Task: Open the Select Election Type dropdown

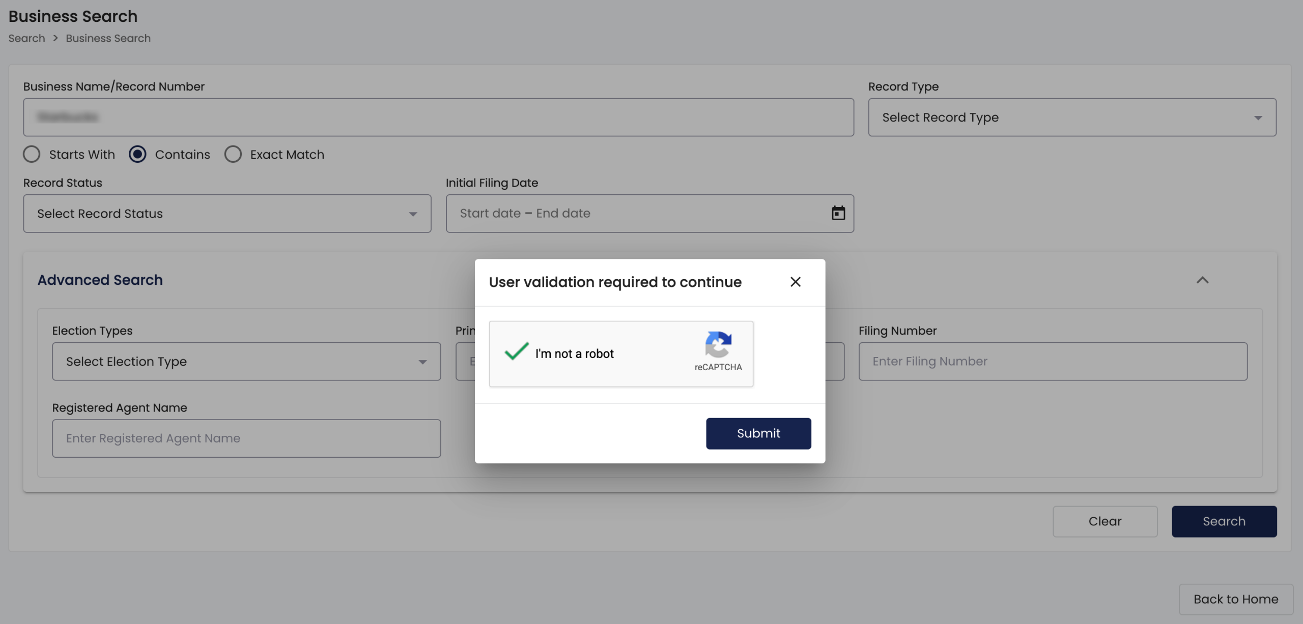Action: pos(246,362)
